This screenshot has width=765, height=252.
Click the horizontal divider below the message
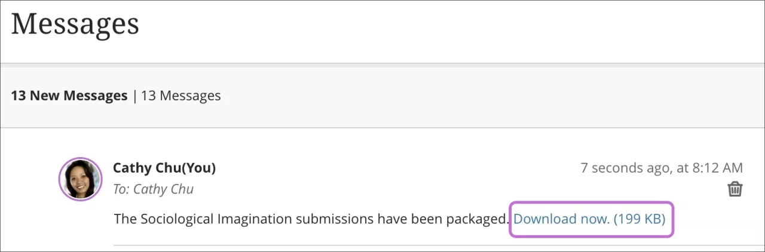coord(418,245)
